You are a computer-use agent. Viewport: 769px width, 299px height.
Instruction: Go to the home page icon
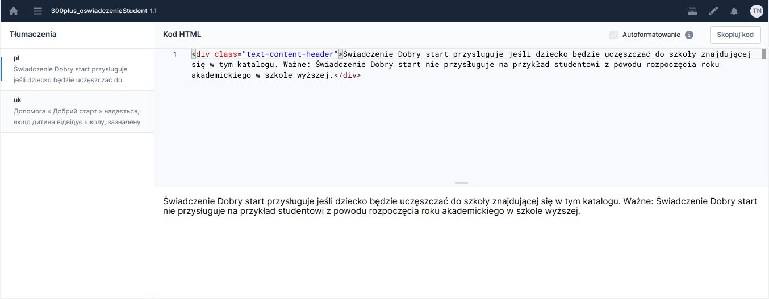coord(14,11)
